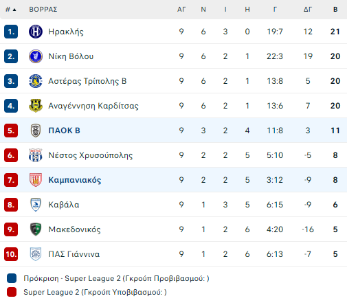This screenshot has height=305, width=347.
Task: Sort standings by the Β points header
Action: coord(335,10)
